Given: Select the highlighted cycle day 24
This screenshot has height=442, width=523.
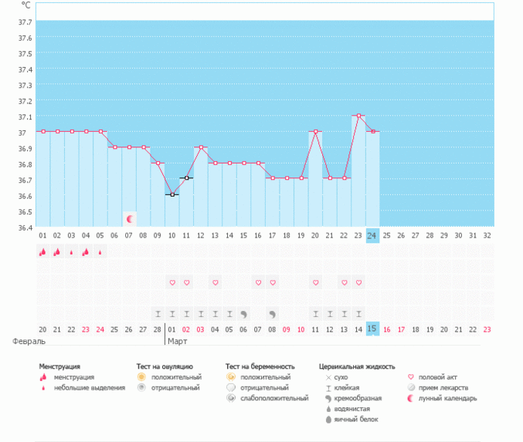Looking at the screenshot, I should [372, 234].
